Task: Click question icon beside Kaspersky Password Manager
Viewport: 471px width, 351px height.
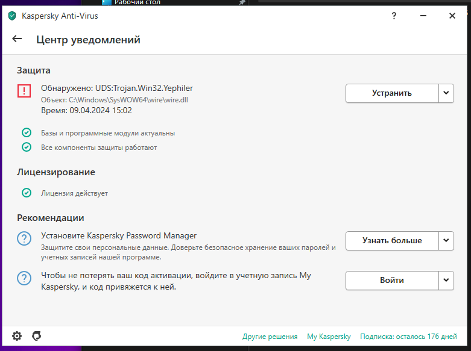Action: 24,239
